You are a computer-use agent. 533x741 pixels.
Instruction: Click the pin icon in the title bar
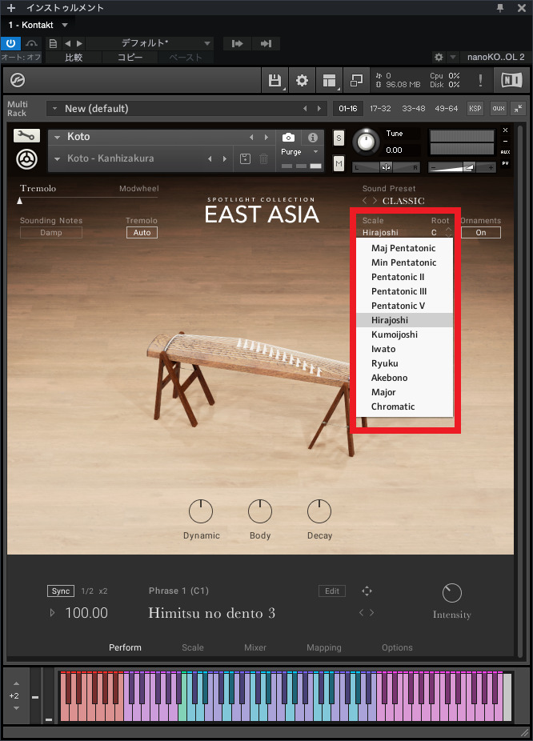tap(500, 7)
